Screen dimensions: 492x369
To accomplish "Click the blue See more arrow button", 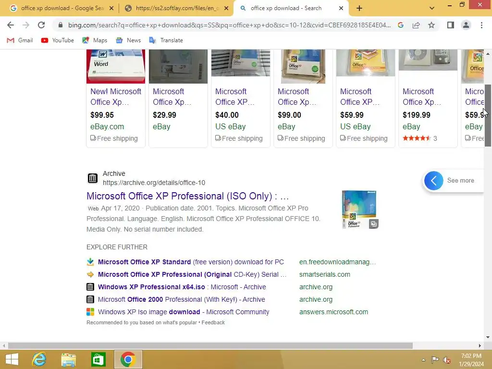I will click(x=434, y=181).
